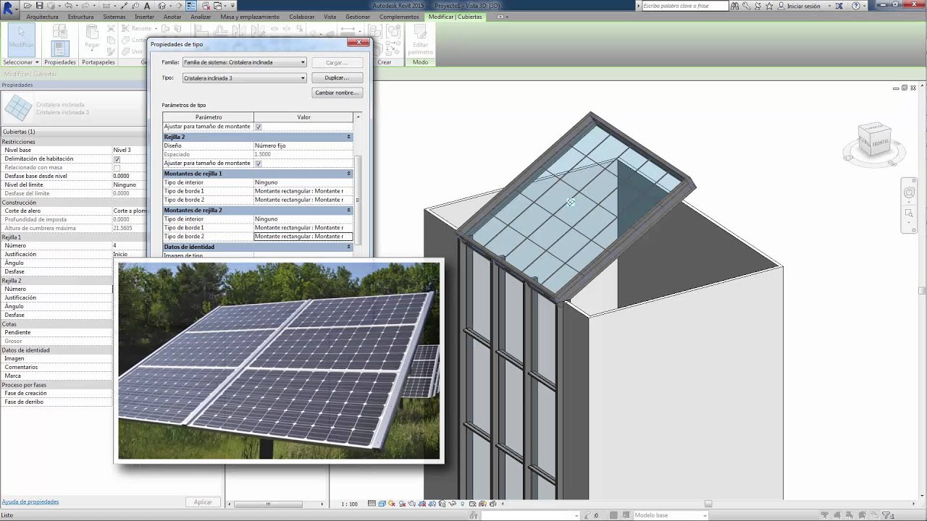Screen dimensions: 927x521
Task: Toggle Ajustar para tamaño de montante under Rejilla 2
Action: (x=259, y=164)
